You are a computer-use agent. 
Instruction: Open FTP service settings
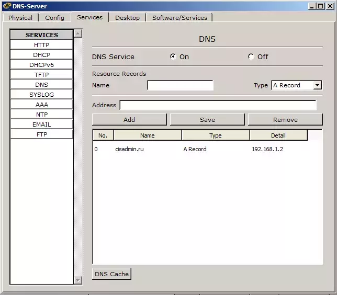point(42,134)
